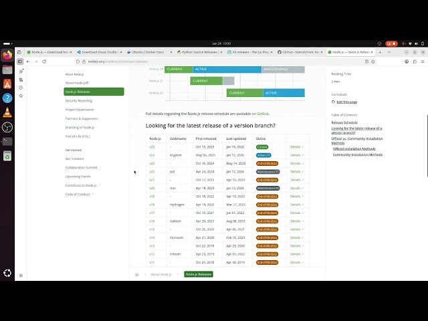Click the Node.js 26 CURRENT schedule bar
Screen dimensions: 428x321
(x=245, y=93)
